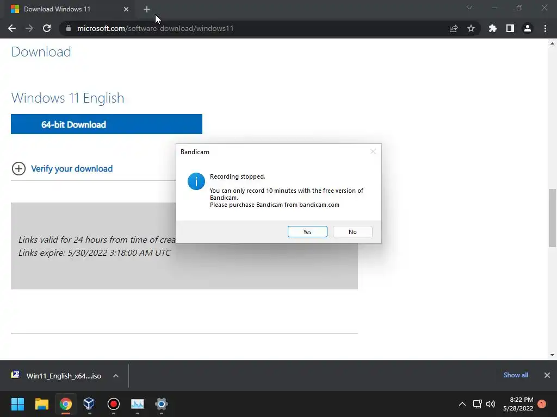The width and height of the screenshot is (557, 417).
Task: Click the scrollbar down arrow
Action: 552,355
